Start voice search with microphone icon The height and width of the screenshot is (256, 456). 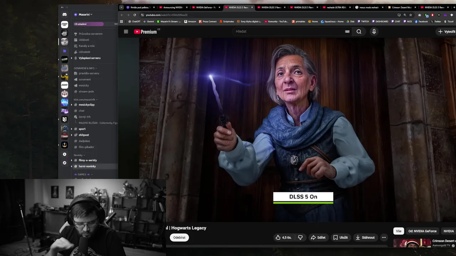374,32
